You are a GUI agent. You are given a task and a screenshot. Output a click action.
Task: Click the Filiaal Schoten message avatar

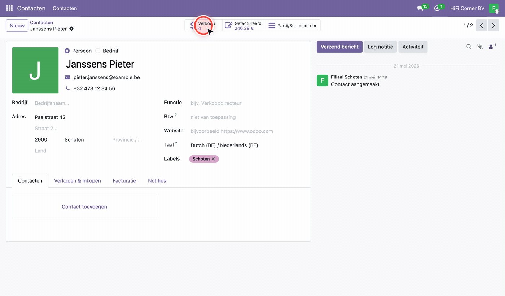322,80
